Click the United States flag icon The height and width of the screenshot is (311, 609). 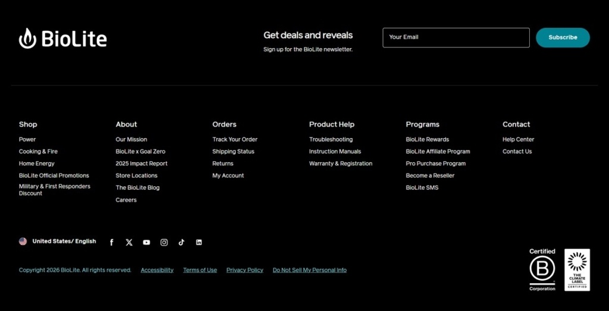(x=23, y=241)
